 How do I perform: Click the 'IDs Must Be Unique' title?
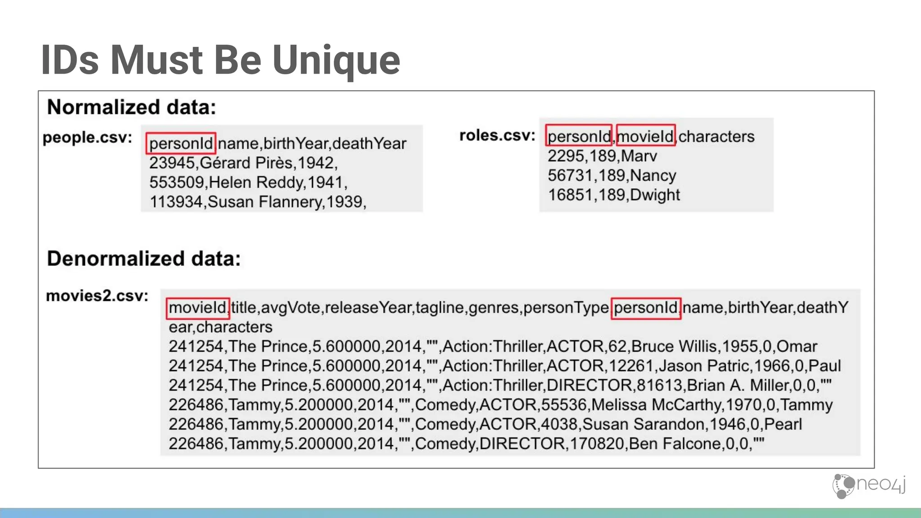pyautogui.click(x=220, y=60)
